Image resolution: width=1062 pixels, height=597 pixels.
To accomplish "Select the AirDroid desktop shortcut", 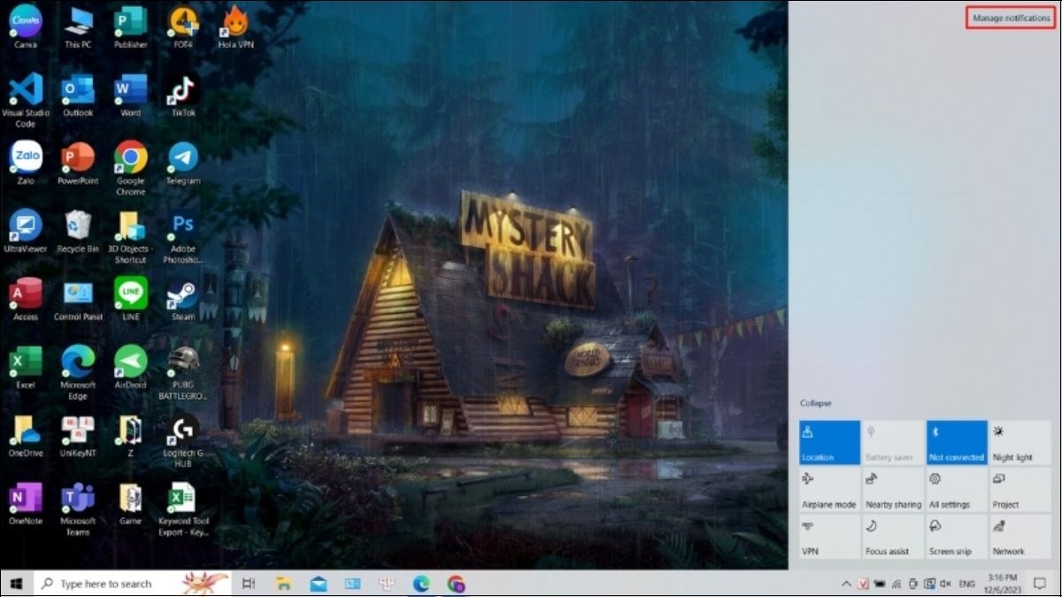I will [x=130, y=367].
